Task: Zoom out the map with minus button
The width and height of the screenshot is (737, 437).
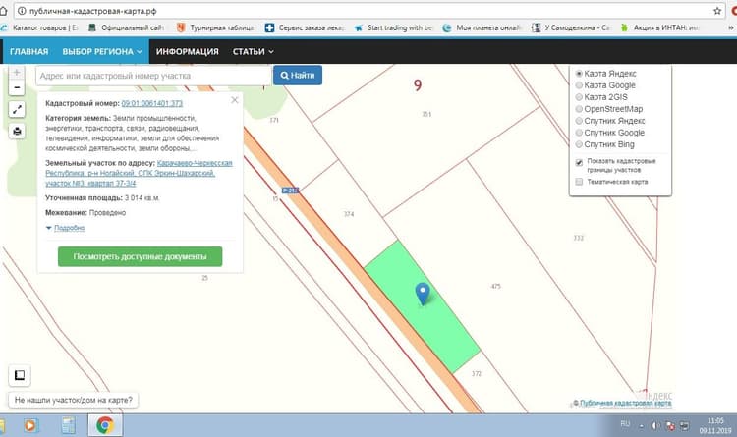Action: (x=17, y=87)
